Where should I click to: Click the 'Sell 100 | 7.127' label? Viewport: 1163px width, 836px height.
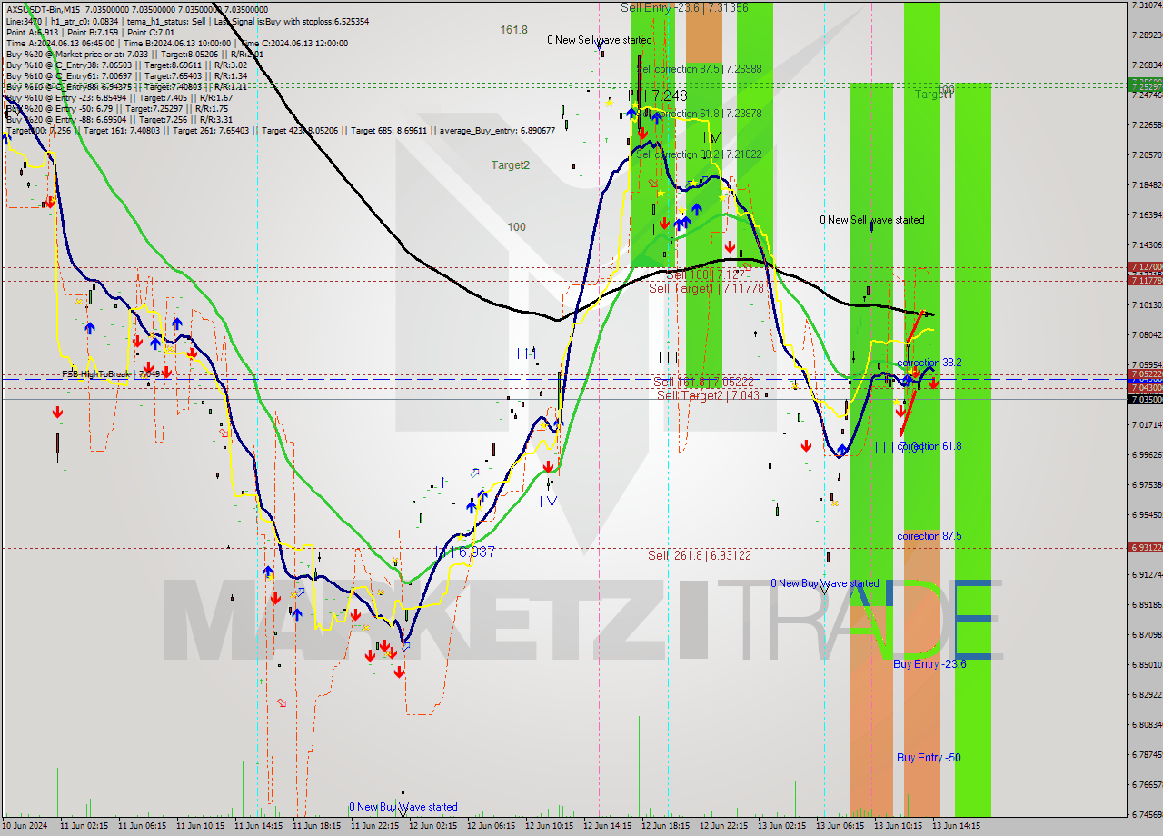pyautogui.click(x=706, y=274)
